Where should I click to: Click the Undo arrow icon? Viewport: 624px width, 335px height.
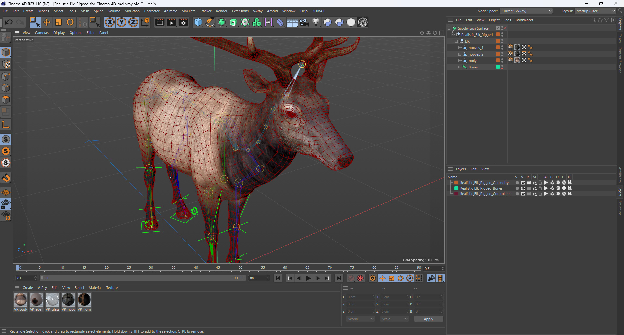coord(9,22)
